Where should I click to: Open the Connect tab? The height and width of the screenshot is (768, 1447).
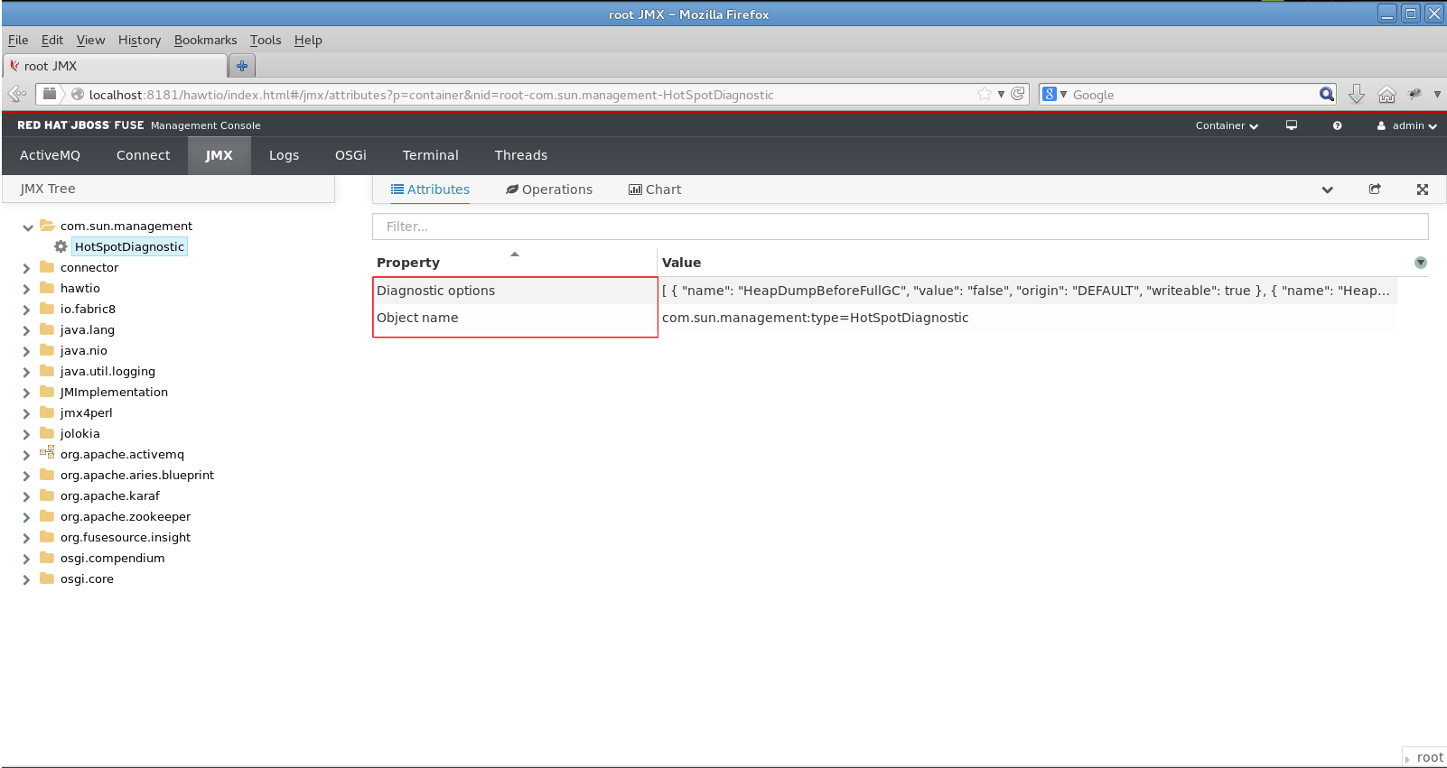point(143,155)
